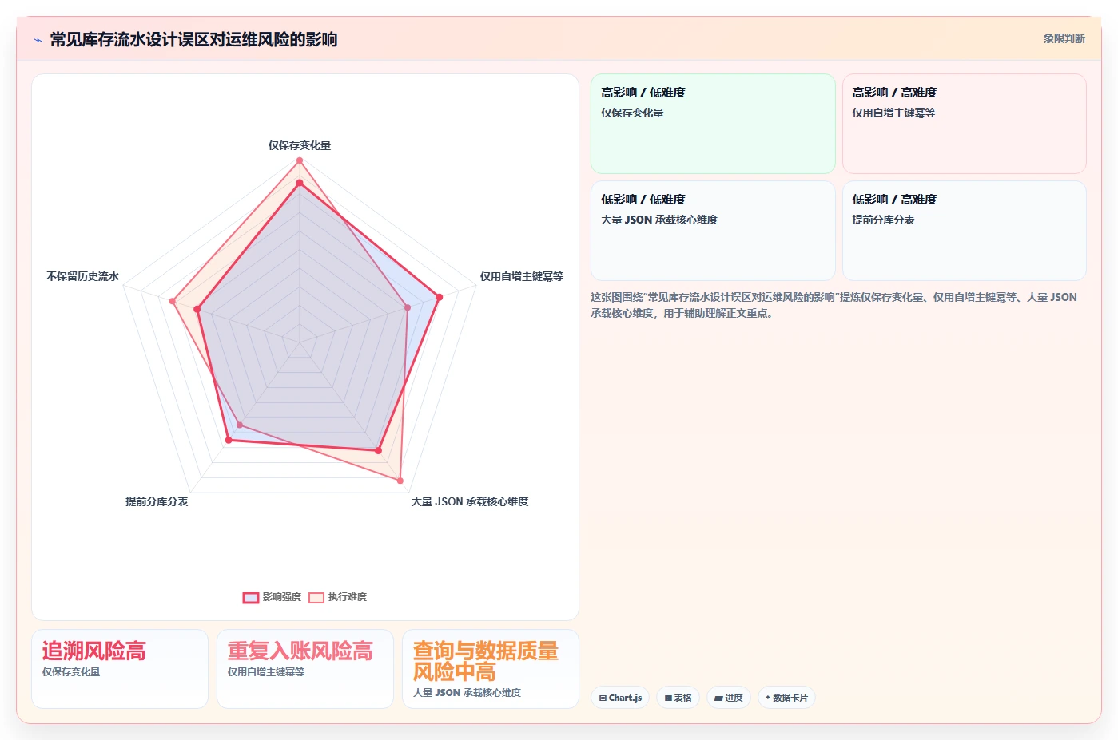Click the 提前分库分表 radar axis label
1118x740 pixels.
click(x=157, y=501)
